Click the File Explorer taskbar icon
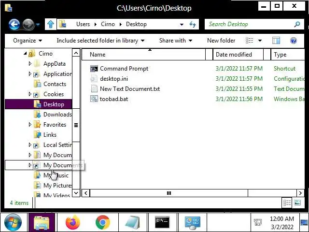Viewport: 309px width, 232px height. click(42, 222)
